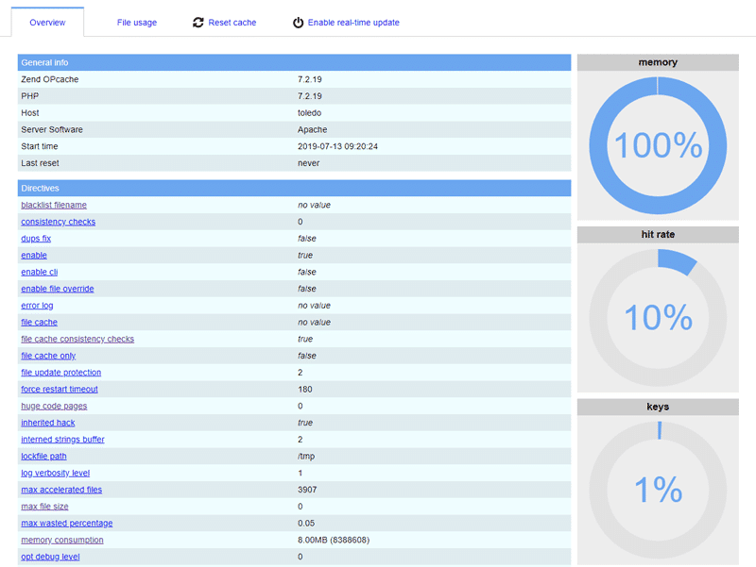
Task: Open the enable cli directive
Action: 39,272
